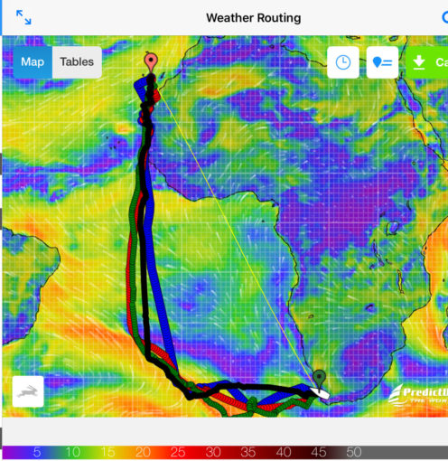
Task: Open the waypoint list icon button
Action: (382, 62)
